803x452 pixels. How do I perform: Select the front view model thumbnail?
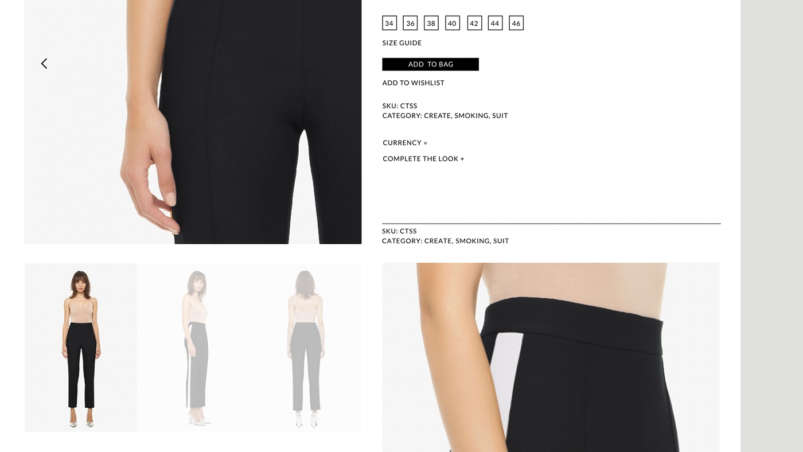[81, 348]
